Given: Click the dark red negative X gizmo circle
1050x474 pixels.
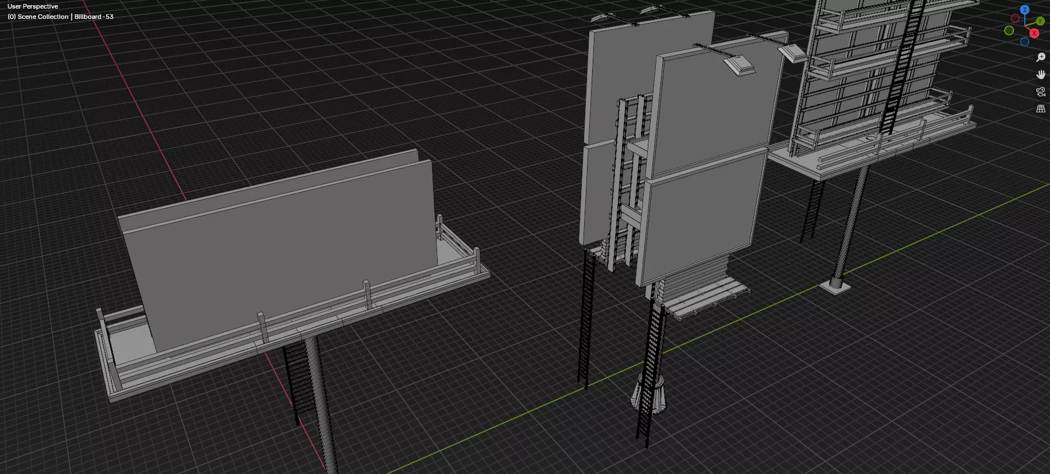Looking at the screenshot, I should click(x=1015, y=18).
